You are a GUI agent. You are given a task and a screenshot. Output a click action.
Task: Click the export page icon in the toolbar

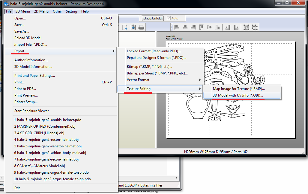pyautogui.click(x=125, y=28)
